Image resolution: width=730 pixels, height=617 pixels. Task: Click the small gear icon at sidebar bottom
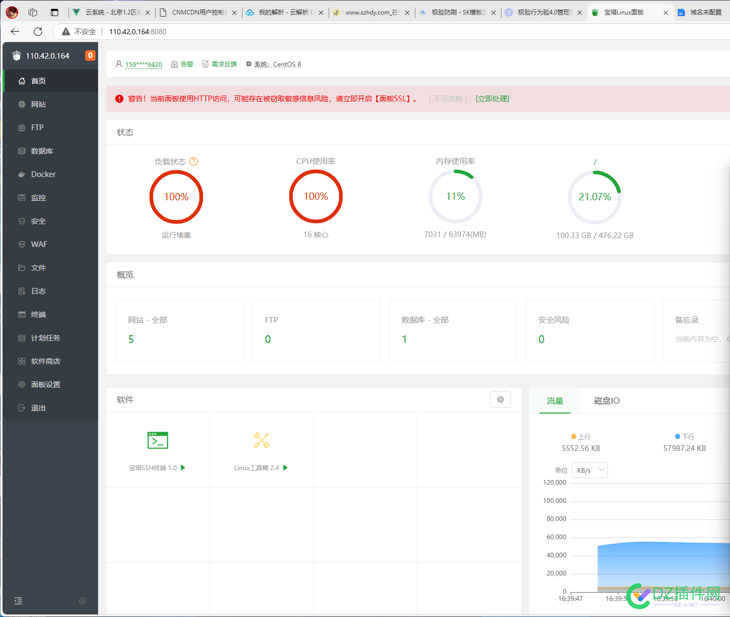tap(83, 601)
